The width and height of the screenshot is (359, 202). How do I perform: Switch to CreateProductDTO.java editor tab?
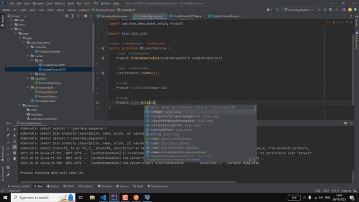(187, 16)
